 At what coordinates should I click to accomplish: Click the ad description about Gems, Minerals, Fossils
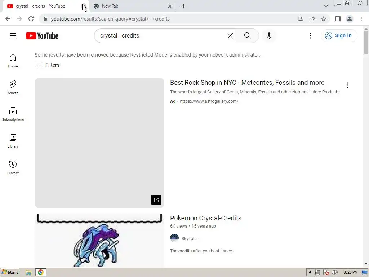click(255, 92)
